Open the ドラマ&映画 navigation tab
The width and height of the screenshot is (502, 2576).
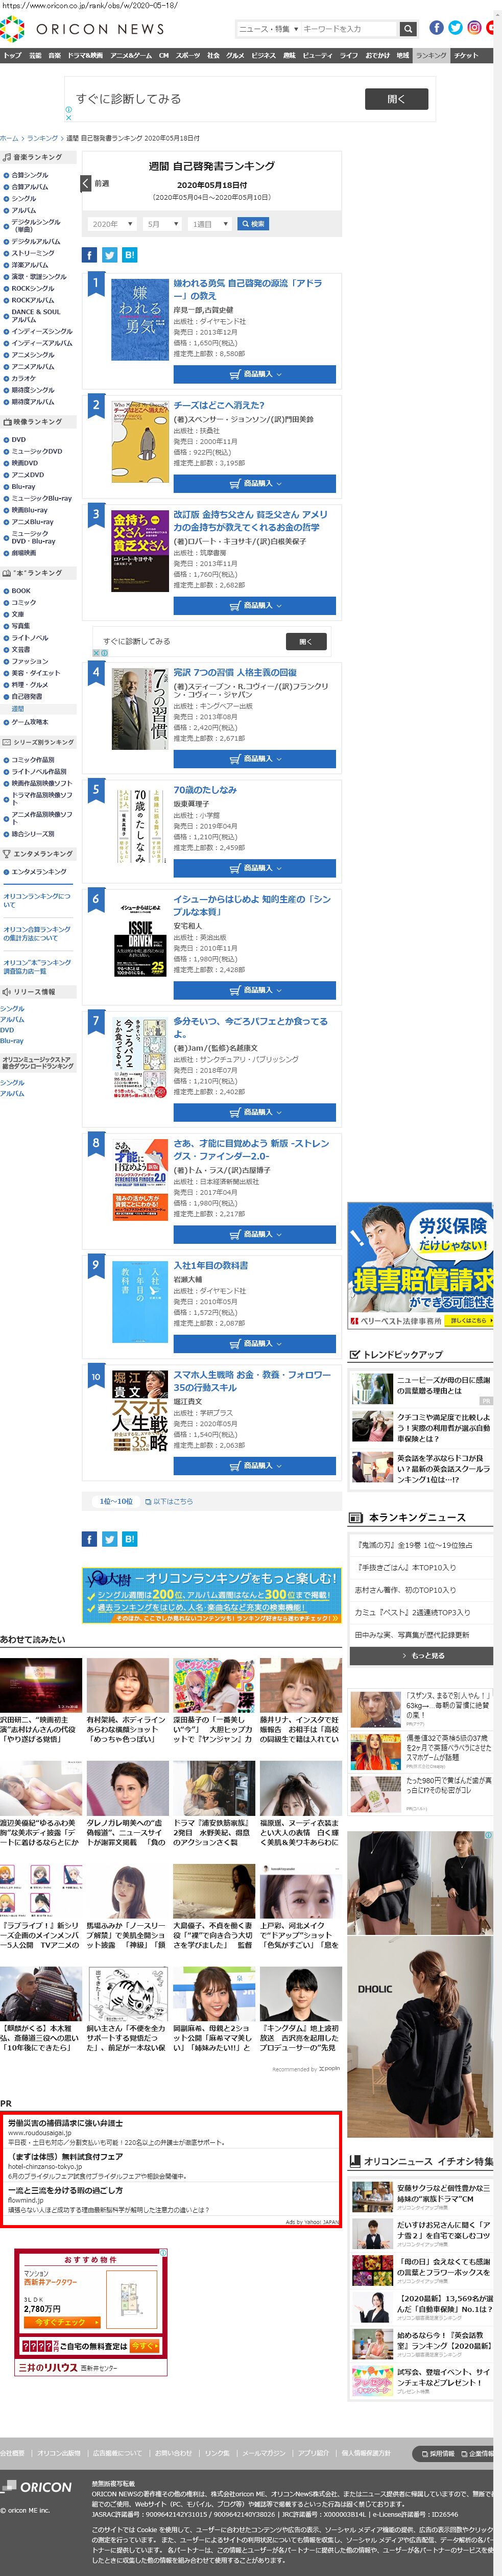pos(85,55)
